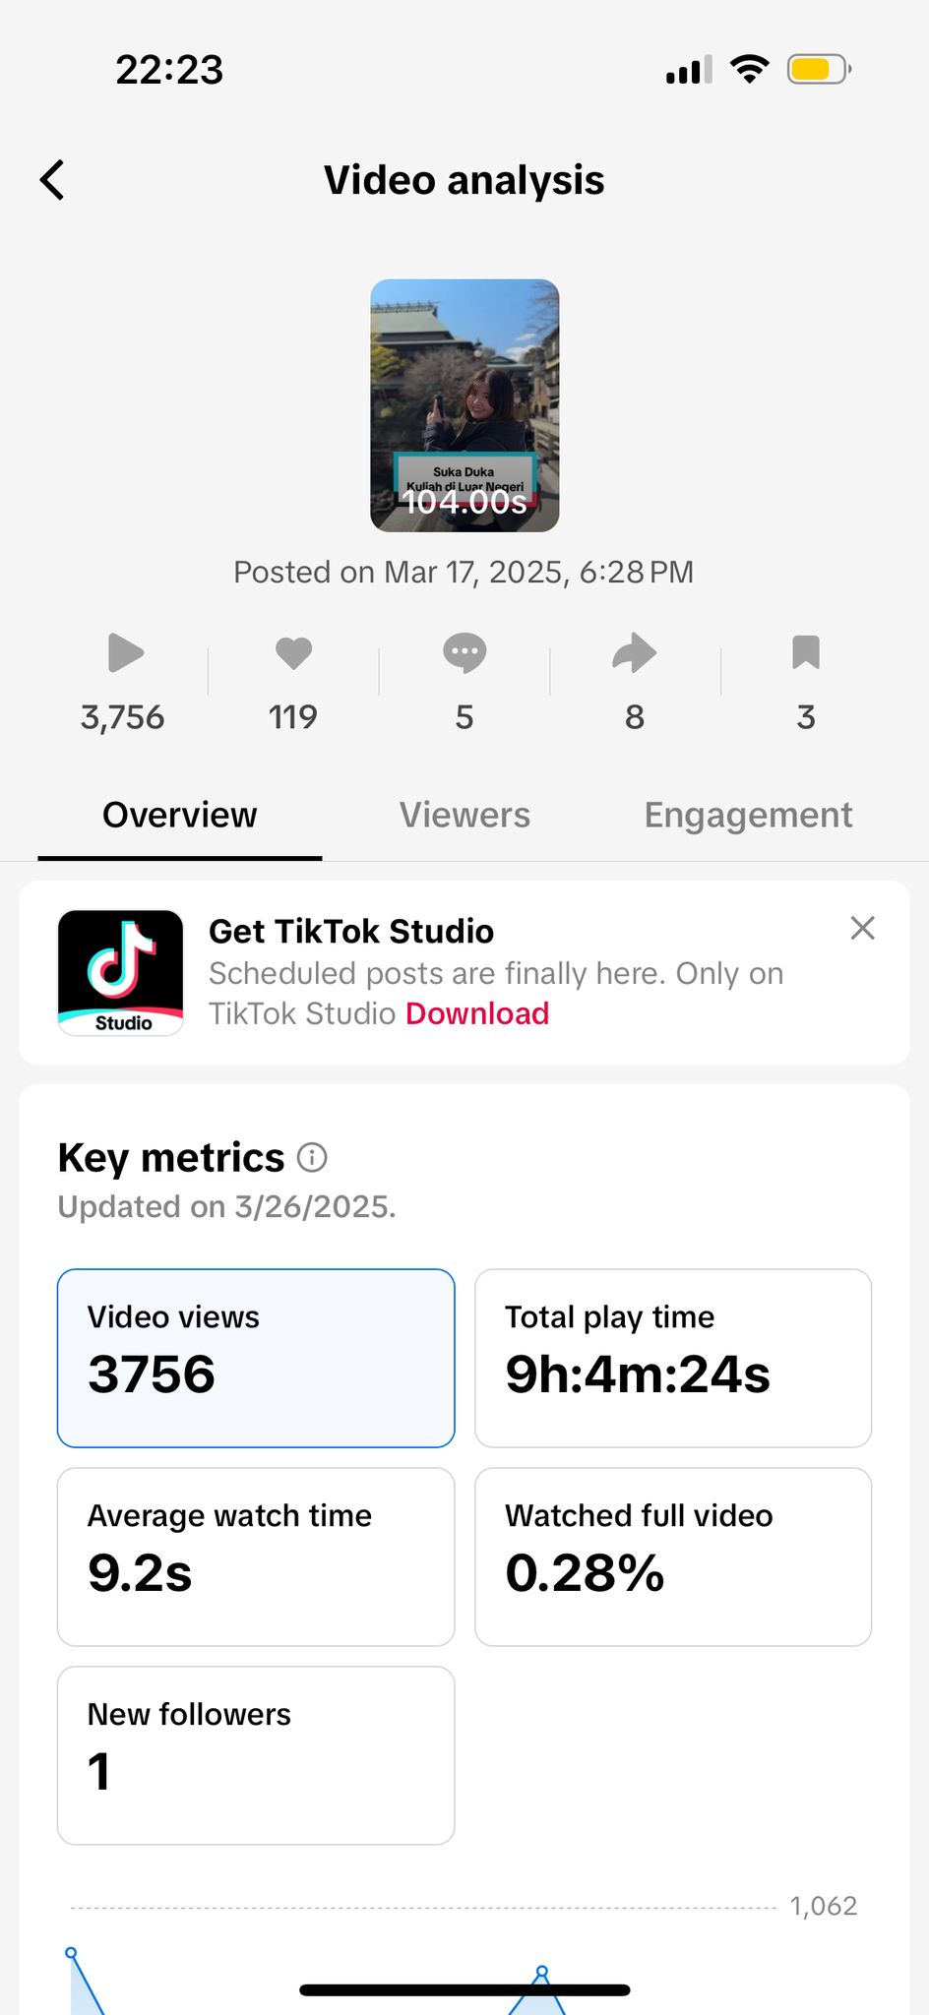Tap the Key metrics info icon
Viewport: 929px width, 2015px height.
pyautogui.click(x=312, y=1158)
